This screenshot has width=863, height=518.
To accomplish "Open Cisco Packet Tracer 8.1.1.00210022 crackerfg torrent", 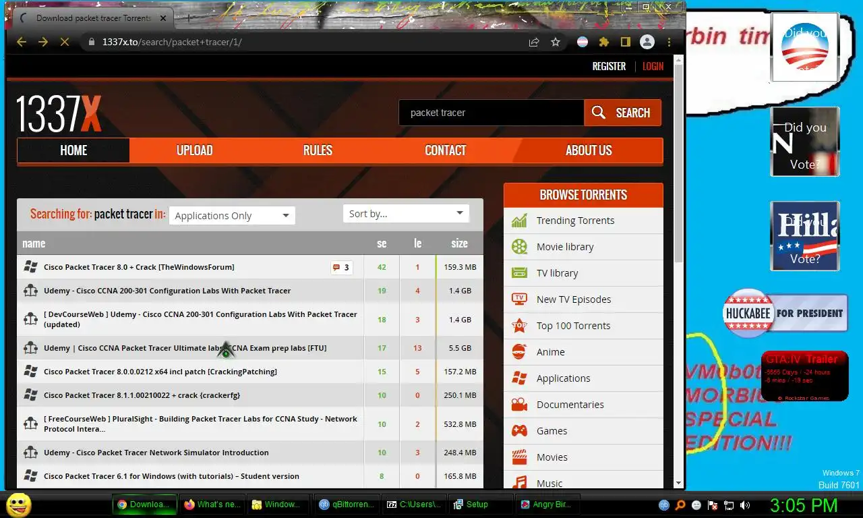I will pyautogui.click(x=142, y=395).
